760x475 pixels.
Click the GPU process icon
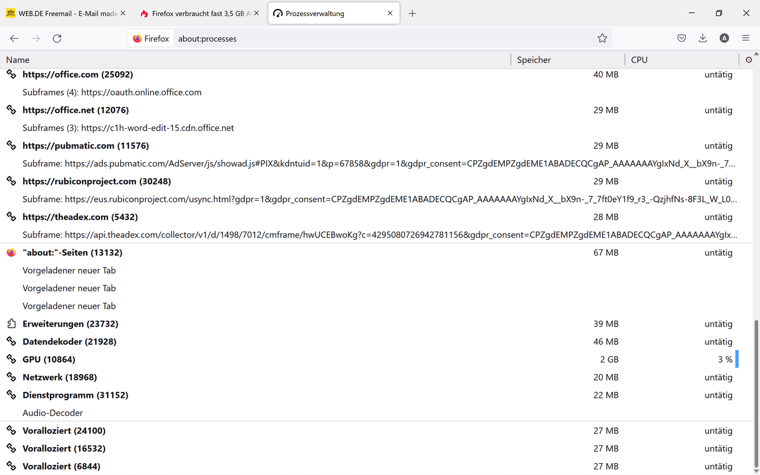click(11, 359)
